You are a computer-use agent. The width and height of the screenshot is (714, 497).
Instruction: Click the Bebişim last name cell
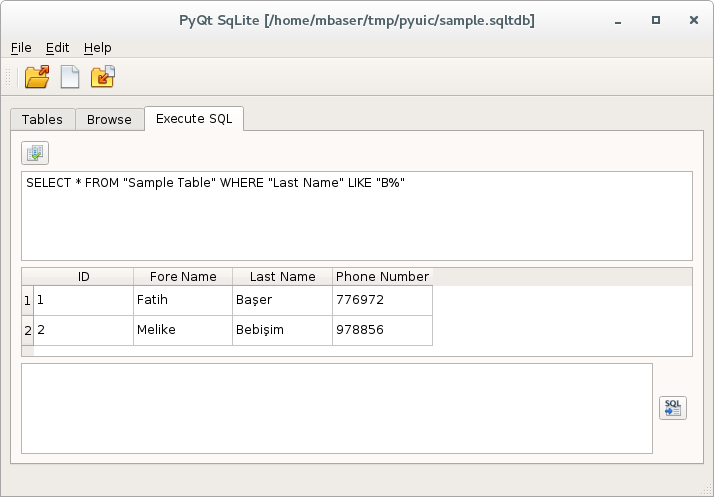[x=283, y=330]
